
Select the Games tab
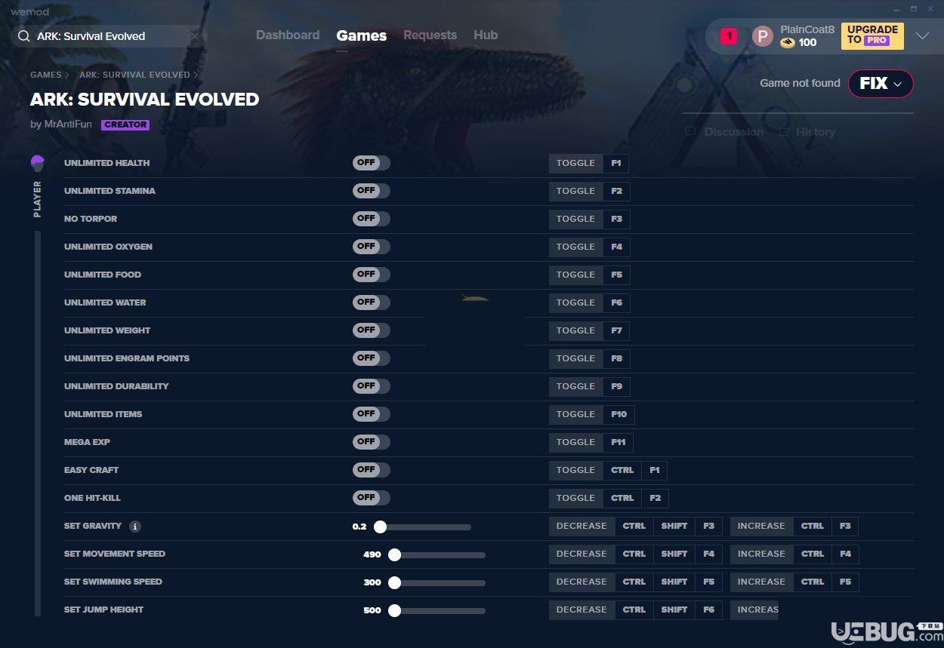click(362, 35)
